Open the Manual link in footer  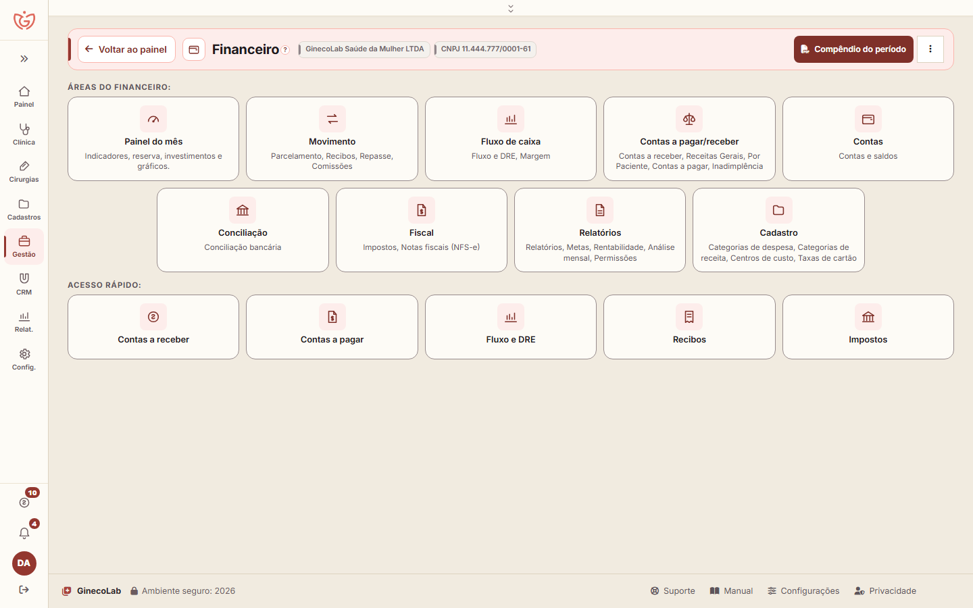(731, 591)
